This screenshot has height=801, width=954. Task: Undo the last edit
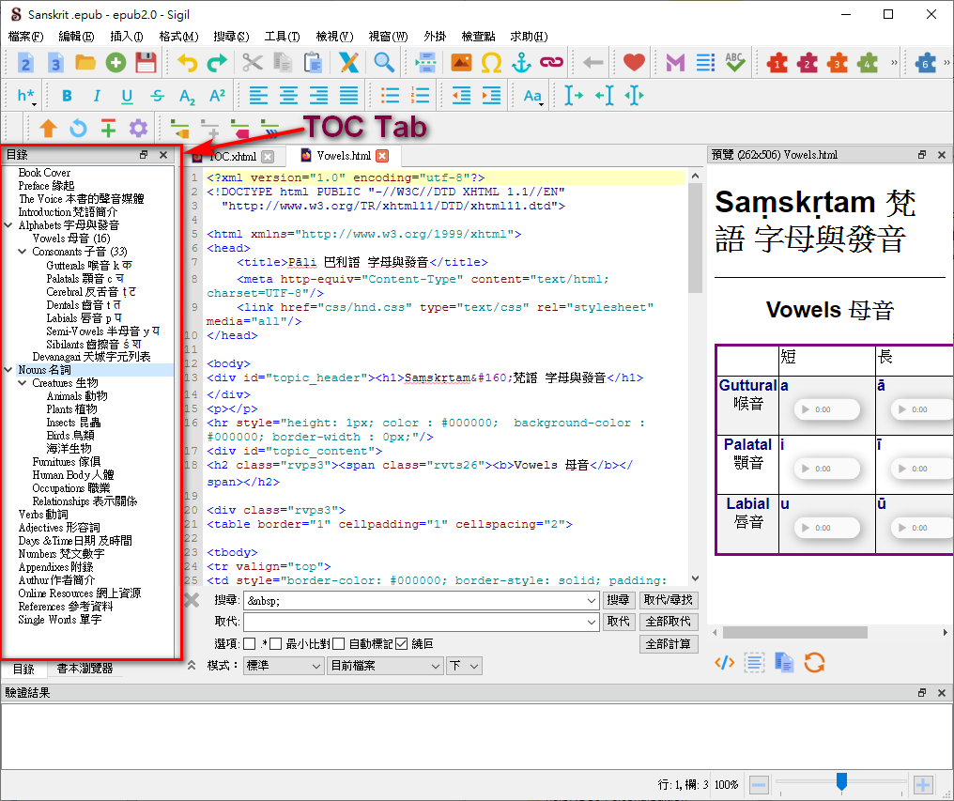point(188,63)
